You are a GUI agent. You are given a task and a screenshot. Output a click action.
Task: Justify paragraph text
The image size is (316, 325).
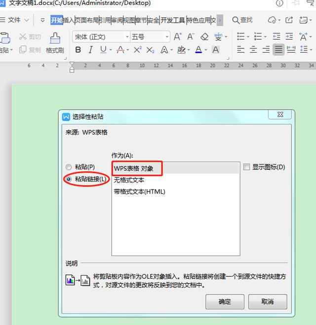click(278, 50)
